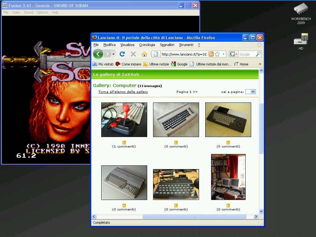Open Sound menu in Fusion window

tap(28, 12)
